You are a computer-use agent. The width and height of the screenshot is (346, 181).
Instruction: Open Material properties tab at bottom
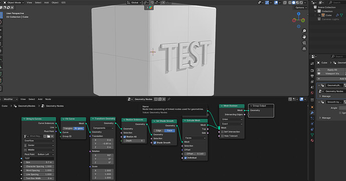[312, 140]
